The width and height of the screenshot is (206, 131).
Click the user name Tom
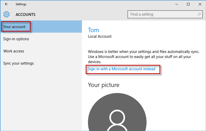point(93,30)
